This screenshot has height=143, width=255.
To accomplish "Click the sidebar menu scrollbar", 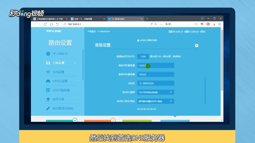I will click(83, 65).
